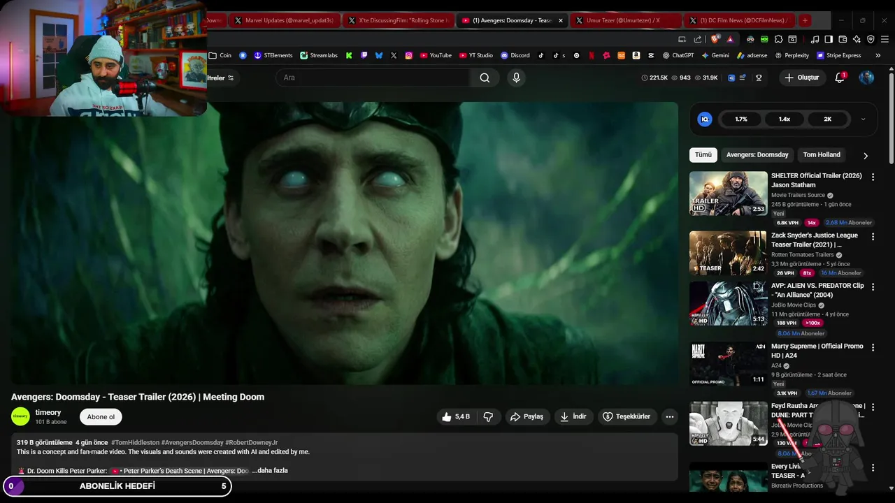The height and width of the screenshot is (503, 895).
Task: Select the Tümü filter chip
Action: click(703, 155)
